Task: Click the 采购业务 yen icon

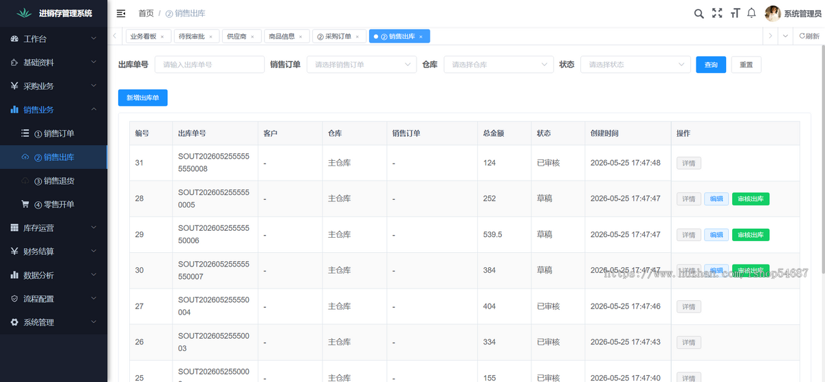Action: [15, 86]
